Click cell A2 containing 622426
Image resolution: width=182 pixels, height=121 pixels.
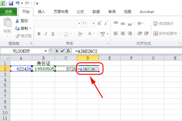[21, 69]
